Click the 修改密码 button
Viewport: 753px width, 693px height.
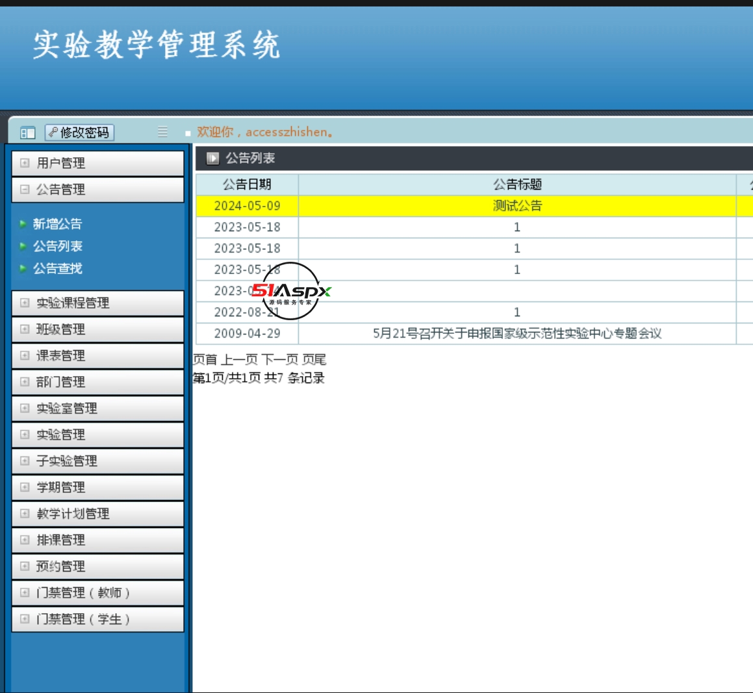(x=80, y=132)
